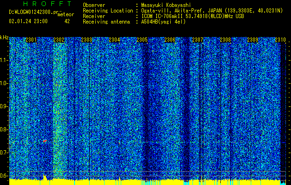Click the 0.9 kHz axis label
This screenshot has height=185, width=291.
tap(4, 106)
